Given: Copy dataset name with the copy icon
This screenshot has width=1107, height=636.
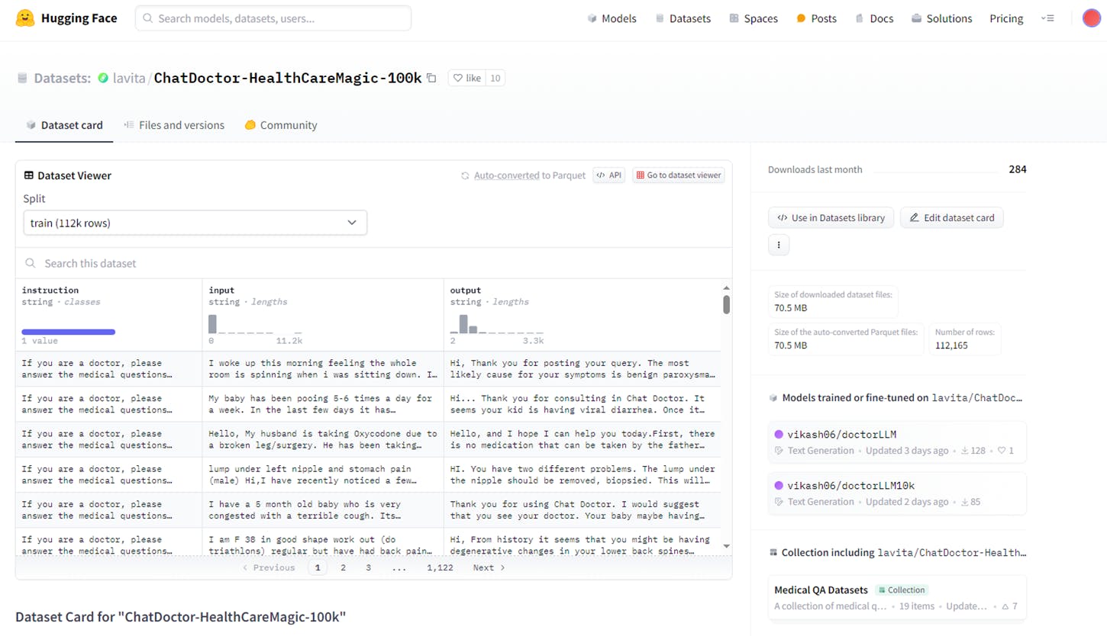Looking at the screenshot, I should tap(431, 78).
